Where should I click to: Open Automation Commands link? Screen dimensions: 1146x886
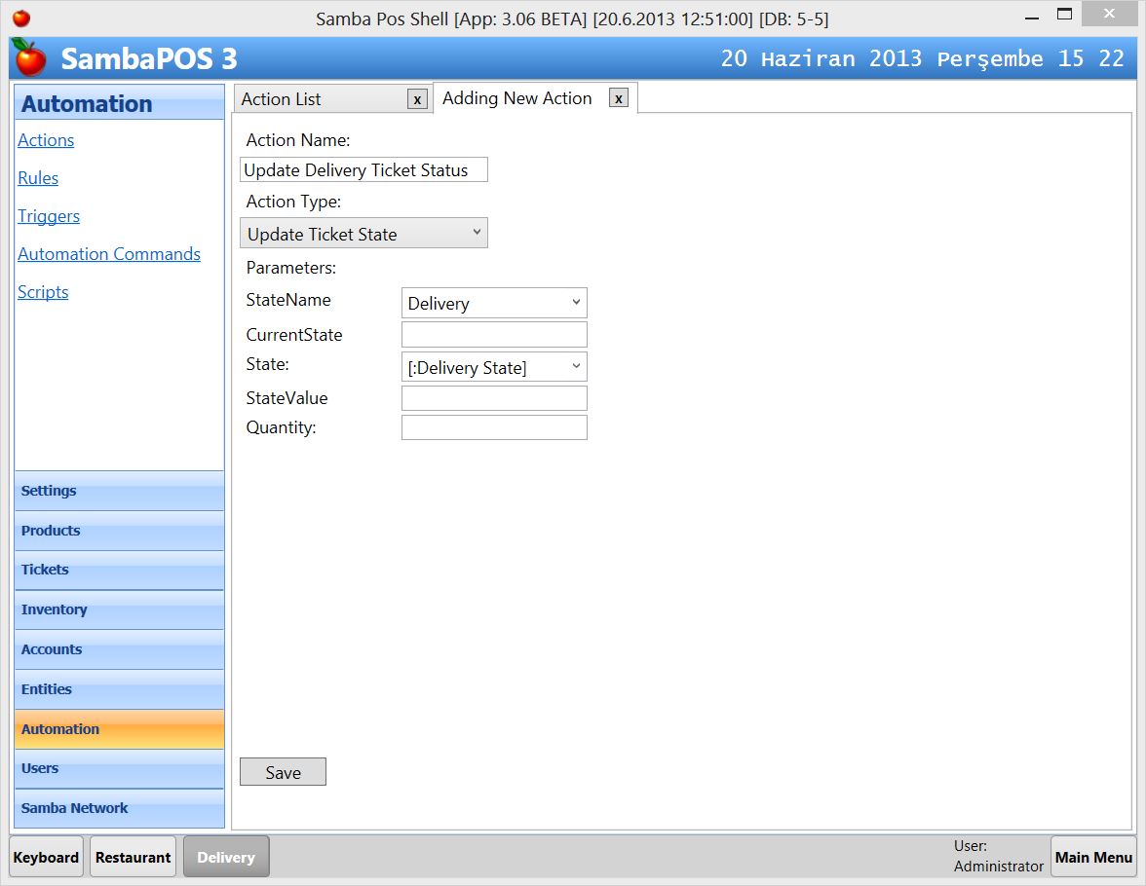tap(109, 254)
